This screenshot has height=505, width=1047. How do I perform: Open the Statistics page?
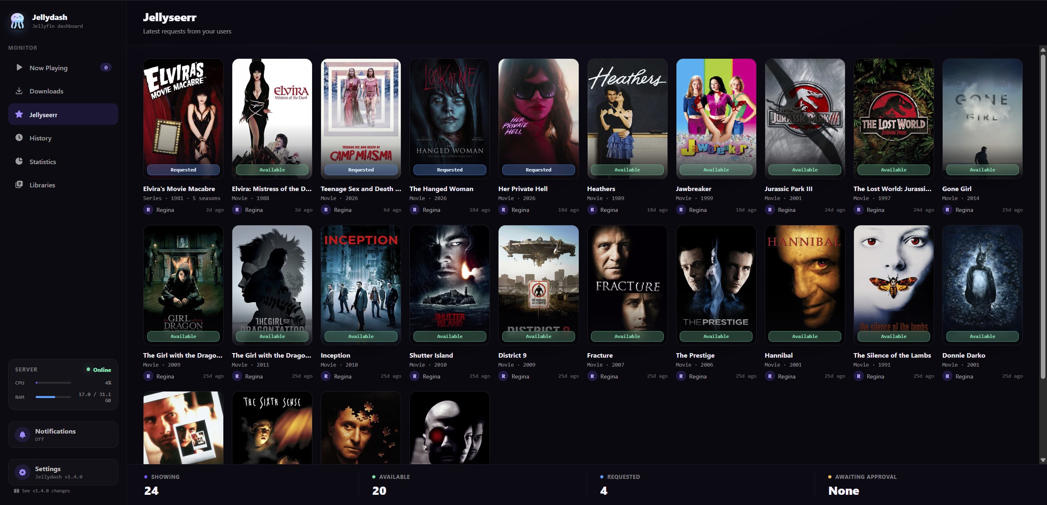pyautogui.click(x=63, y=161)
